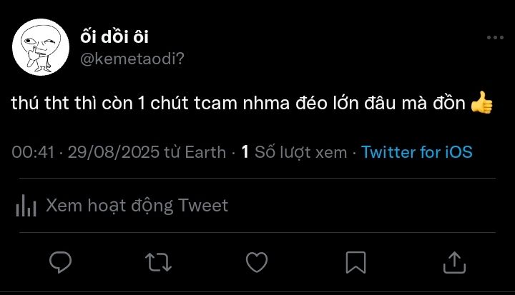This screenshot has width=515, height=295.
Task: Retweet this tweet
Action: click(158, 261)
